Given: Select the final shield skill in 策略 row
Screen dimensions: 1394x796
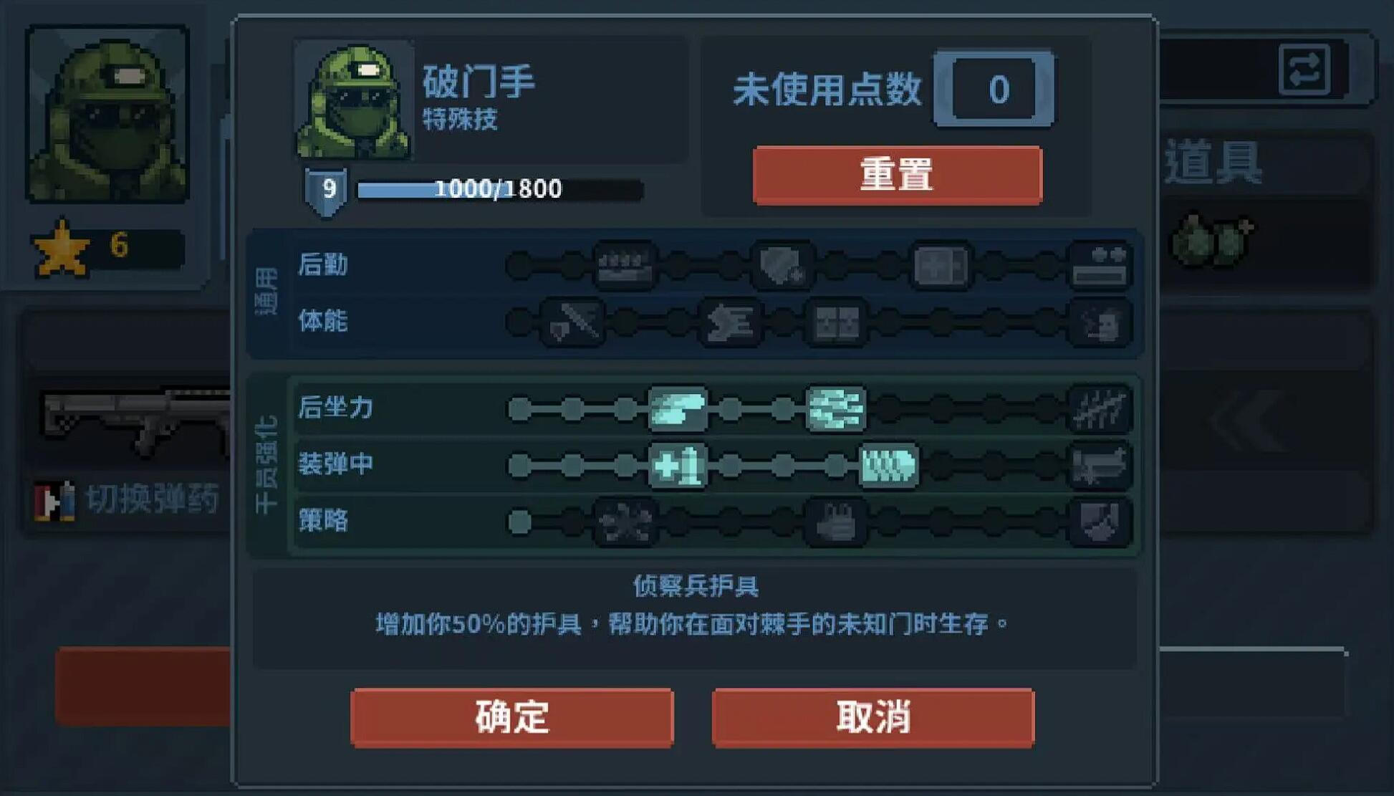Looking at the screenshot, I should pos(1100,522).
